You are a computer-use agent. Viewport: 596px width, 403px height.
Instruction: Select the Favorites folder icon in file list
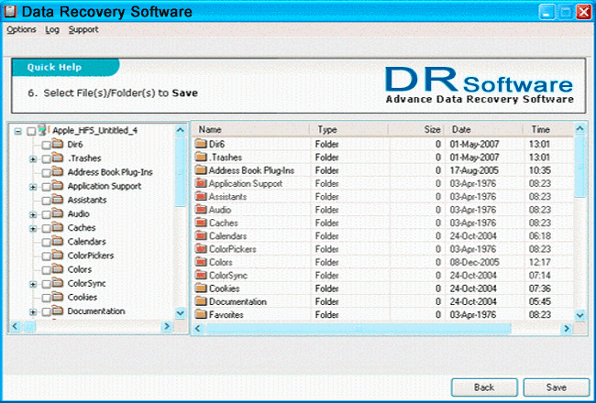click(202, 315)
